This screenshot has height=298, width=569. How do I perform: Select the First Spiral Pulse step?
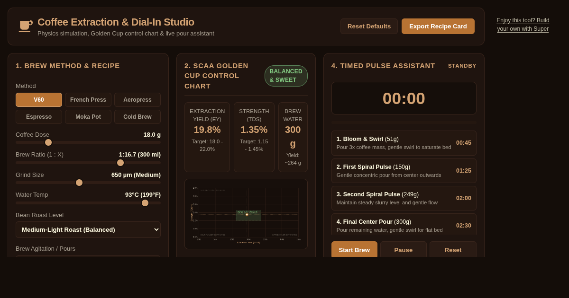pos(404,171)
